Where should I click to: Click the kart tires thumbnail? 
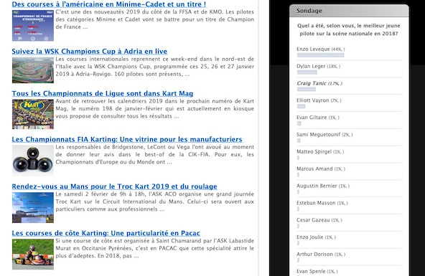33,161
